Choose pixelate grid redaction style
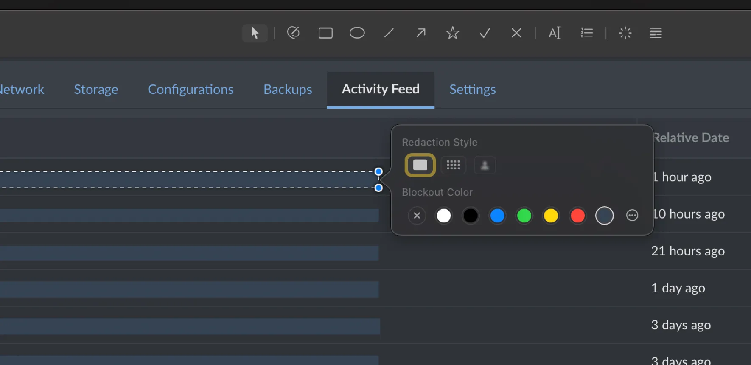 click(x=453, y=165)
